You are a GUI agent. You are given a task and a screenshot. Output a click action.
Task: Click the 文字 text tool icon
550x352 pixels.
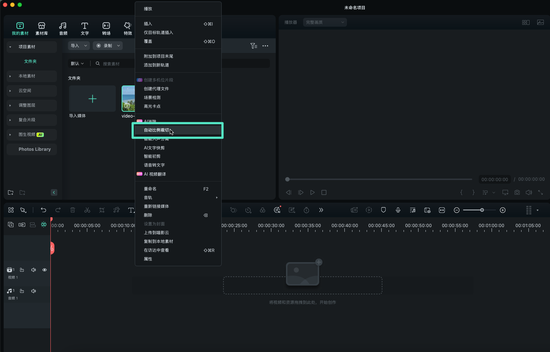[85, 28]
